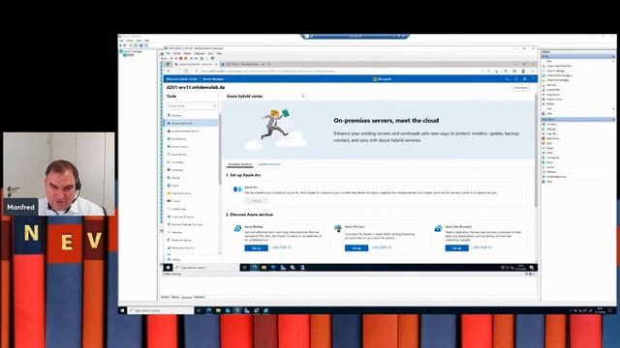The height and width of the screenshot is (348, 620).
Task: Open Files & file sharing tool
Action: click(181, 193)
